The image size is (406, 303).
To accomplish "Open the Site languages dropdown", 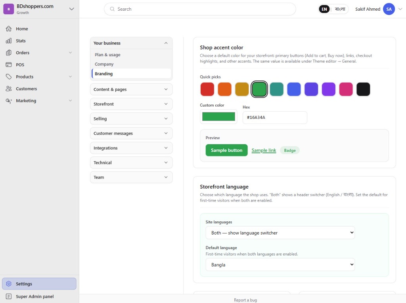I will tap(280, 232).
